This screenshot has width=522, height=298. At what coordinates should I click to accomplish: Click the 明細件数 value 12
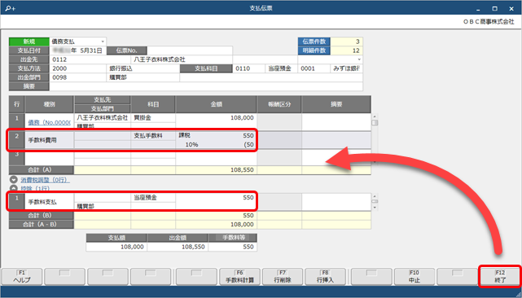pyautogui.click(x=346, y=50)
